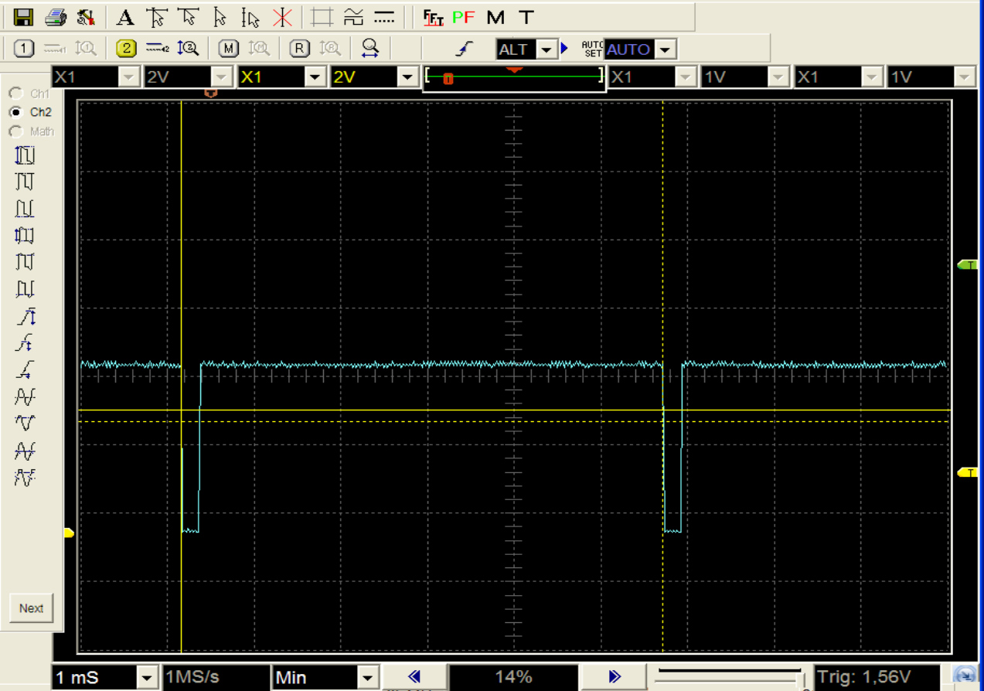984x691 pixels.
Task: Toggle the yellow channel 2 button
Action: (x=126, y=49)
